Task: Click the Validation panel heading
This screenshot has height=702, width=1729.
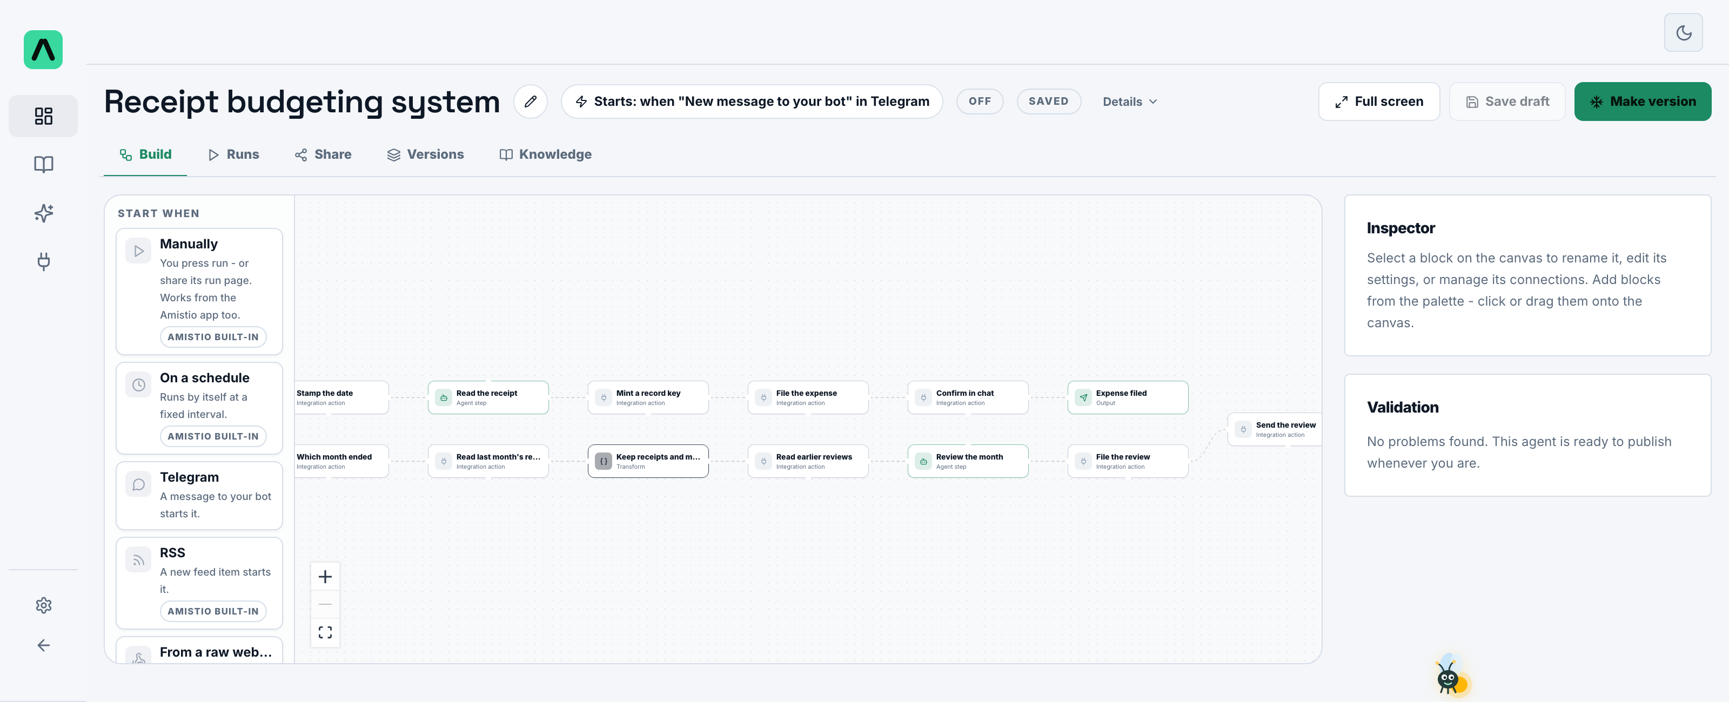Action: tap(1403, 407)
